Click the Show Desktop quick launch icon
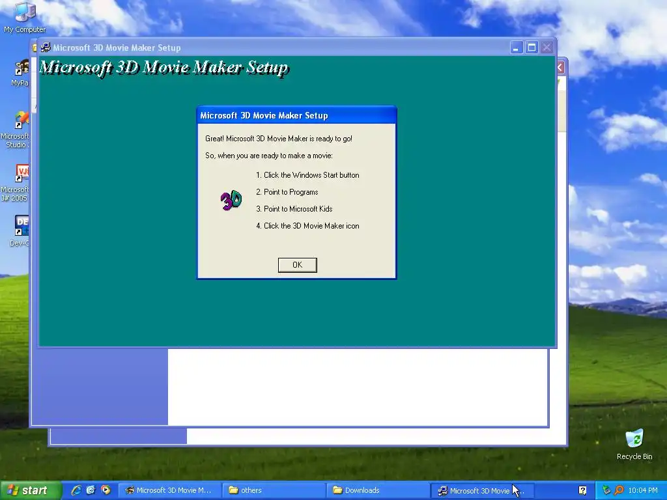The image size is (667, 500). click(x=91, y=490)
